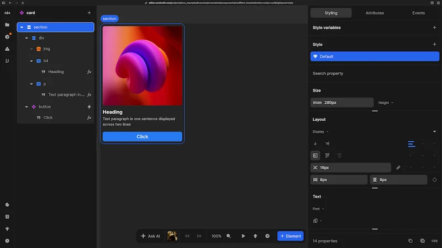Click the circular compass icon in bottom toolbar
Screen dimensions: 442x248
tap(267, 236)
